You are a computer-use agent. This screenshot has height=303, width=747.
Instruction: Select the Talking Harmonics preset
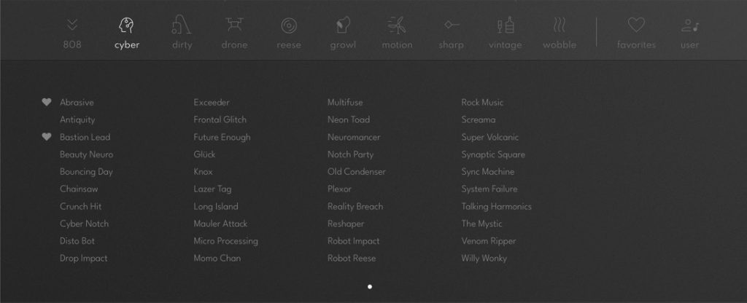(496, 206)
